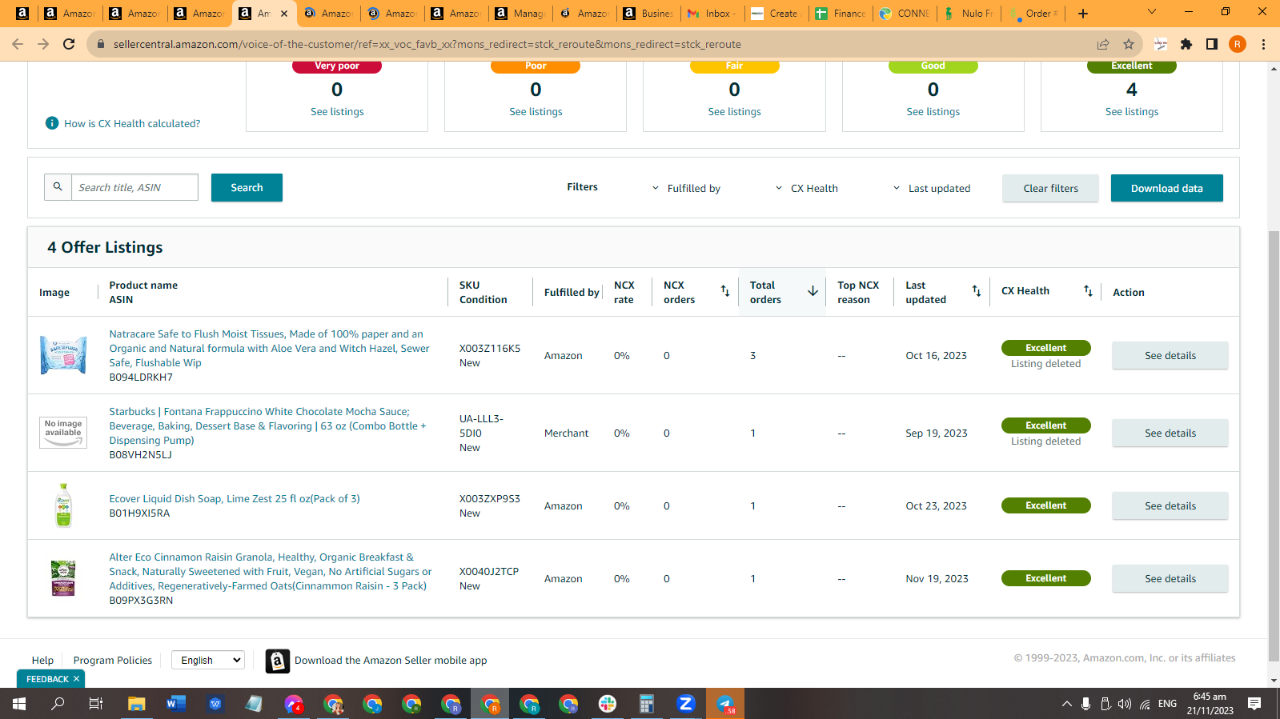Close the active Amazon browser tab
This screenshot has height=719, width=1280.
click(284, 14)
